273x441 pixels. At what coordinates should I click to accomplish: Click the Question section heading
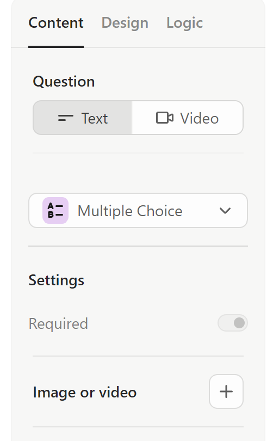[64, 82]
